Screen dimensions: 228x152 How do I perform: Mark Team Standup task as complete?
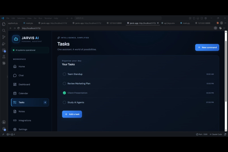click(x=64, y=74)
